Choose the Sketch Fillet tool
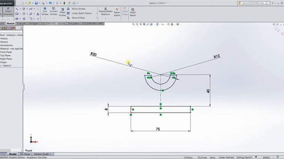This screenshot has height=159, width=284. [x=31, y=19]
